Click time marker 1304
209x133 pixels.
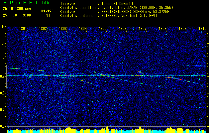point(83,28)
